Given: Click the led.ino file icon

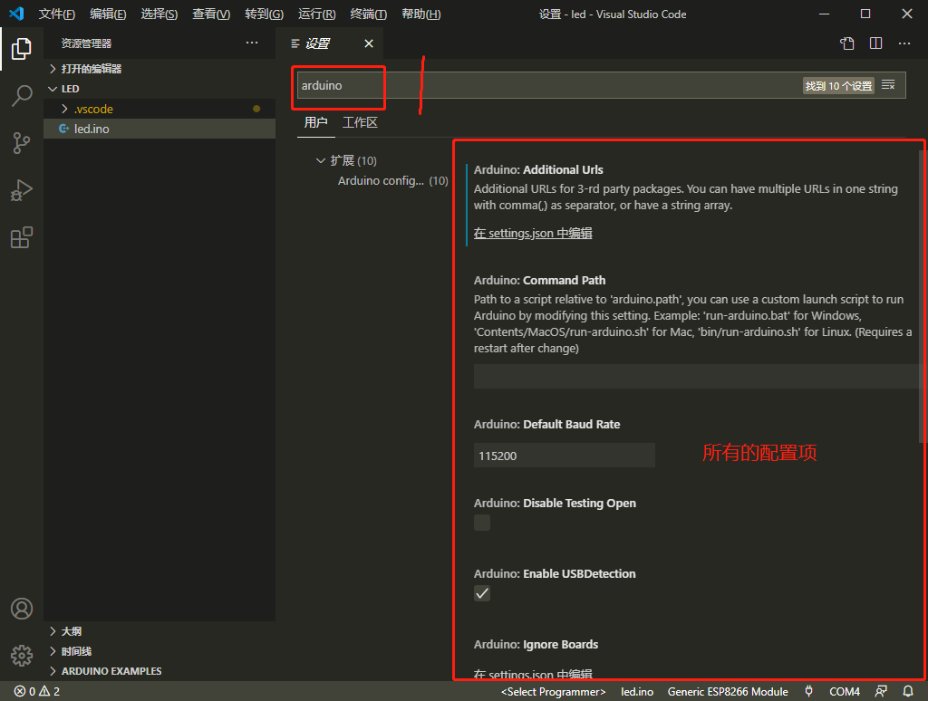Looking at the screenshot, I should tap(64, 129).
